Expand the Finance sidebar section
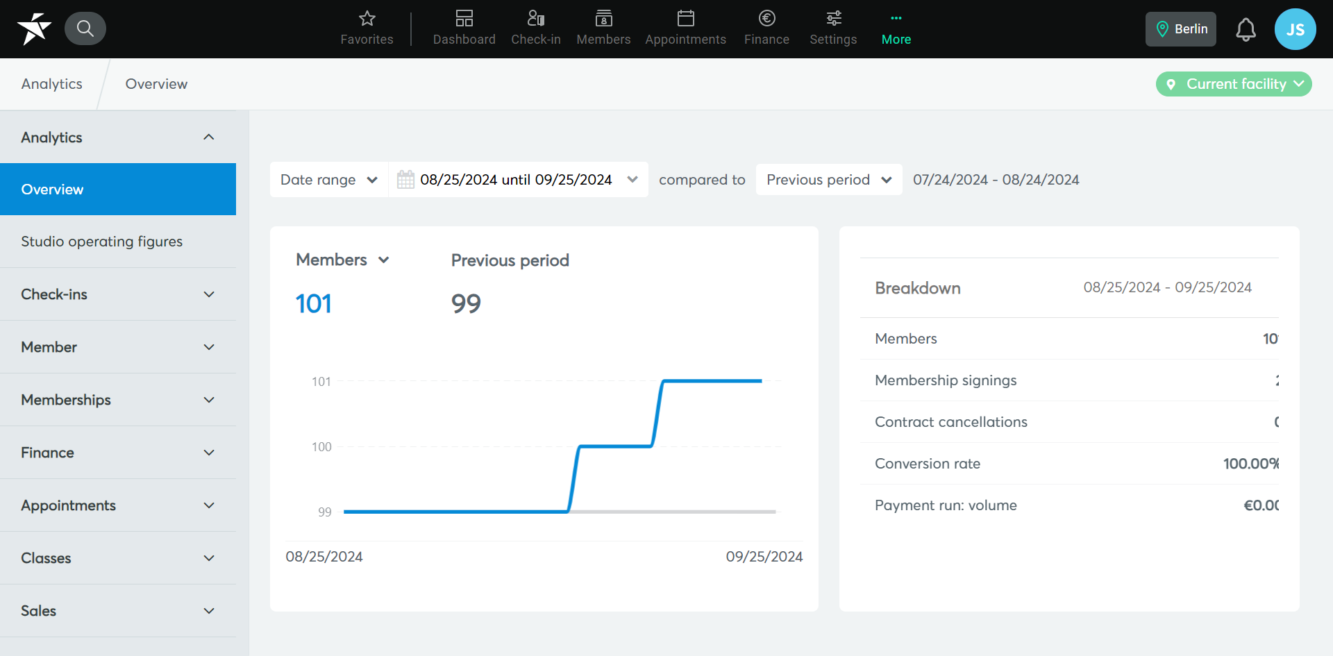This screenshot has width=1333, height=656. (118, 453)
